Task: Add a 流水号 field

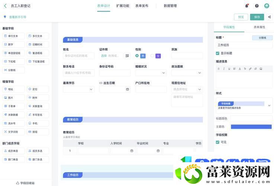Action: (13, 124)
